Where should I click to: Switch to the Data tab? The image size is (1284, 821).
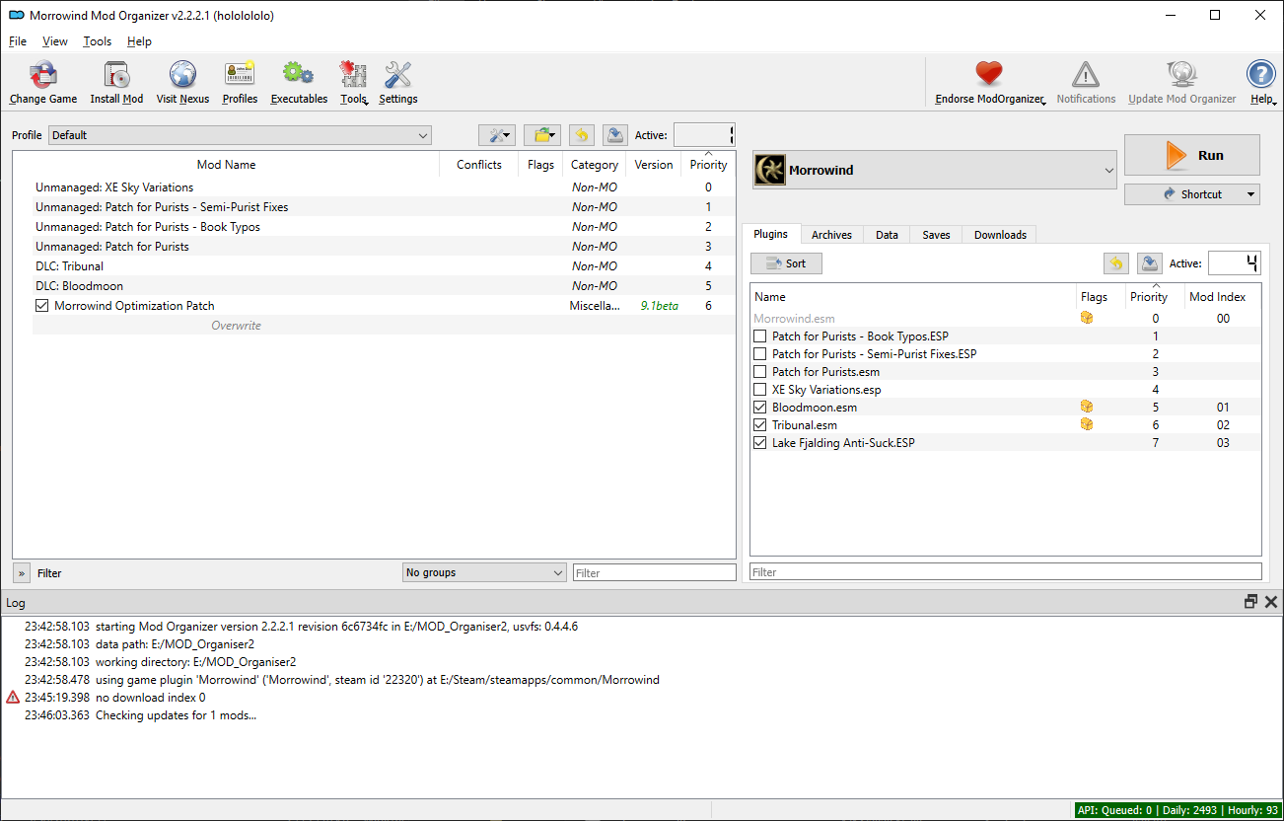(887, 235)
